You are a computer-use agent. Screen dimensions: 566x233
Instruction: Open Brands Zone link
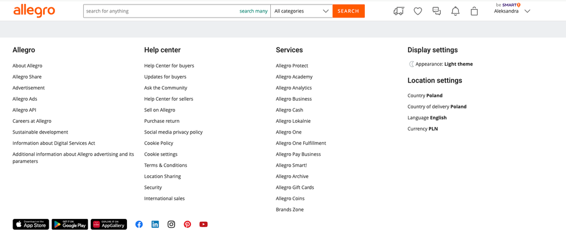[290, 210]
